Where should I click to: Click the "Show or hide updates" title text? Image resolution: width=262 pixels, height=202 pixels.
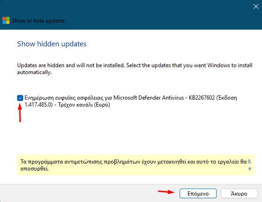(38, 21)
